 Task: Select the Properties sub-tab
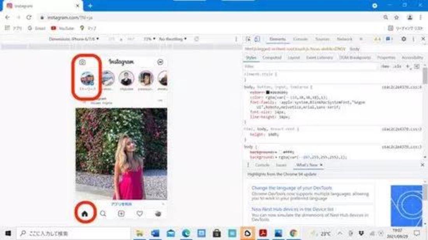coord(386,58)
